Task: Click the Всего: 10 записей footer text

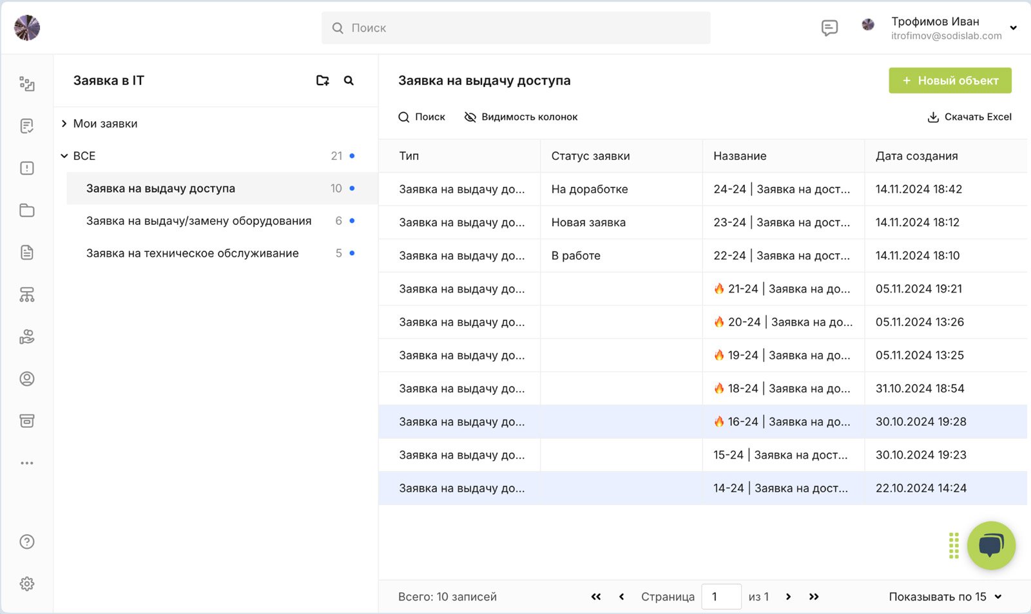Action: tap(447, 597)
